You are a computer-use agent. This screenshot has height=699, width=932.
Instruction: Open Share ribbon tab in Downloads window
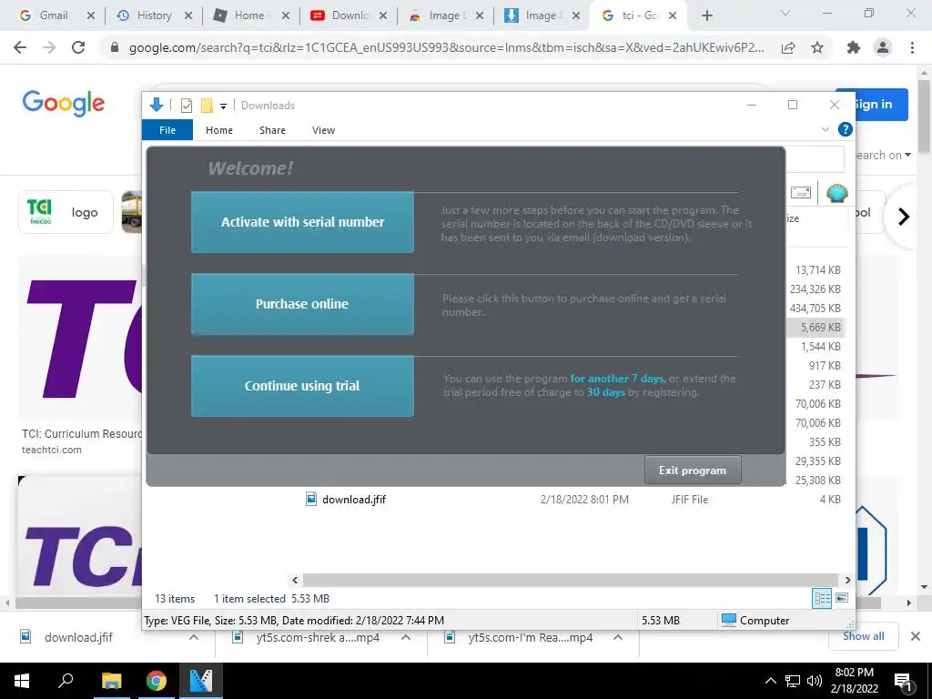click(x=272, y=130)
